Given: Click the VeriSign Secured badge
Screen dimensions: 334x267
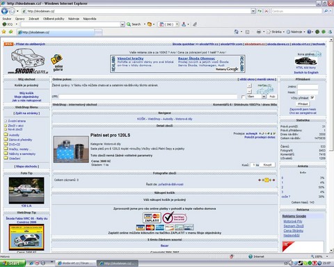Looking at the screenshot, I should point(175,218).
